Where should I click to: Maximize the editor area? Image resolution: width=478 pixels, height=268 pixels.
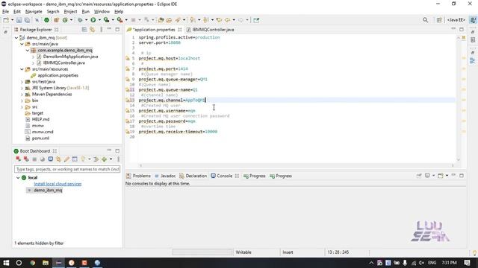[x=462, y=30]
